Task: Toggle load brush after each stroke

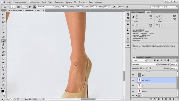Action: coord(30,7)
